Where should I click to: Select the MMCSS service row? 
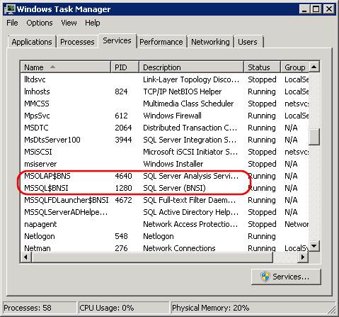(x=165, y=104)
